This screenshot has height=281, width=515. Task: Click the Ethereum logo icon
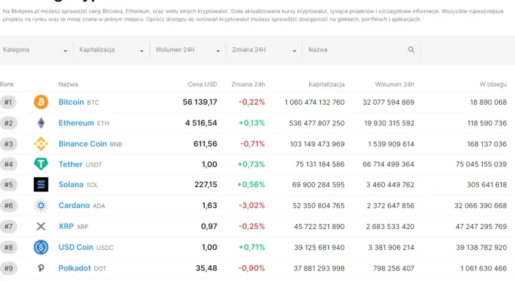[41, 123]
